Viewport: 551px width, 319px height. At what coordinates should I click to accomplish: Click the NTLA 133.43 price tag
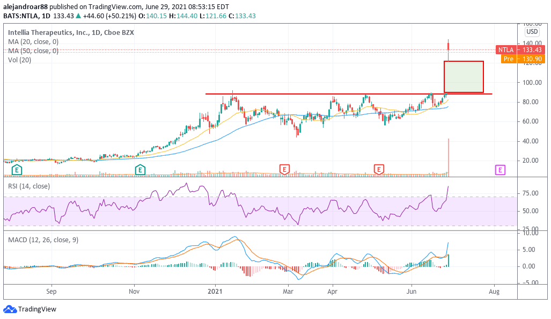(x=520, y=50)
